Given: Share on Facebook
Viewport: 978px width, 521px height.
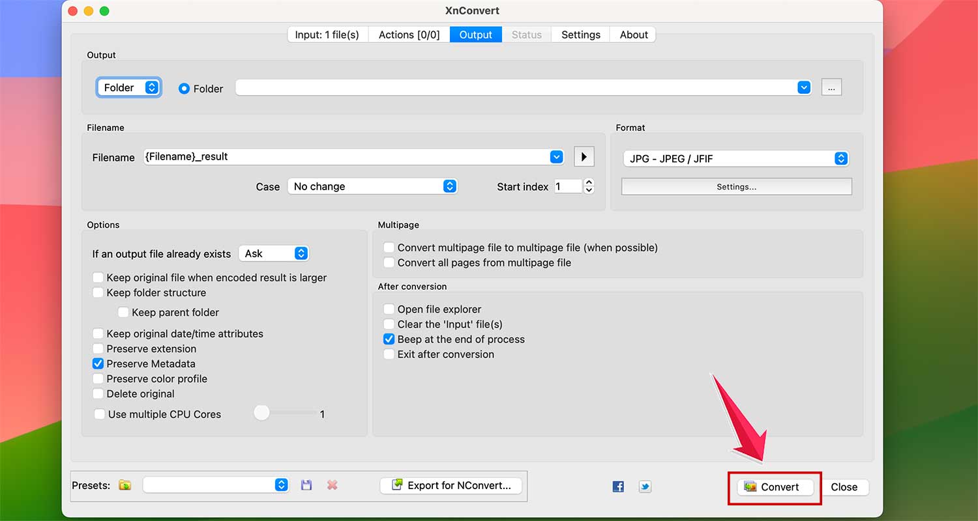Looking at the screenshot, I should tap(617, 486).
